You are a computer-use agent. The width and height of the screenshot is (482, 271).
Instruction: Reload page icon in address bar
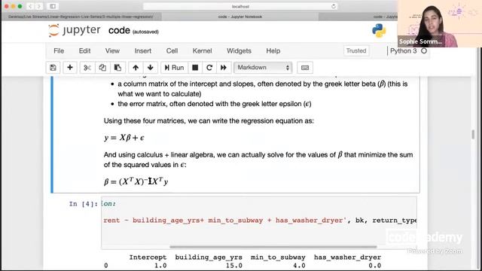coord(333,6)
